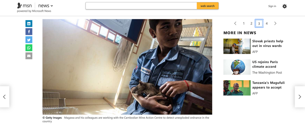Click the web search button
This screenshot has width=305, height=129.
(208, 6)
